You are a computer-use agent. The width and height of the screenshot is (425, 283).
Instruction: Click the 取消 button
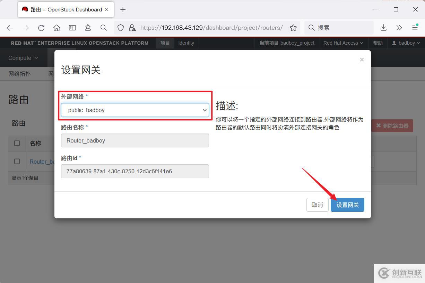click(x=318, y=205)
